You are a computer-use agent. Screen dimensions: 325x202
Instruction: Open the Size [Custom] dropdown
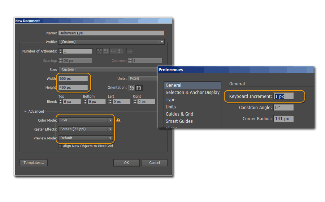[109, 69]
